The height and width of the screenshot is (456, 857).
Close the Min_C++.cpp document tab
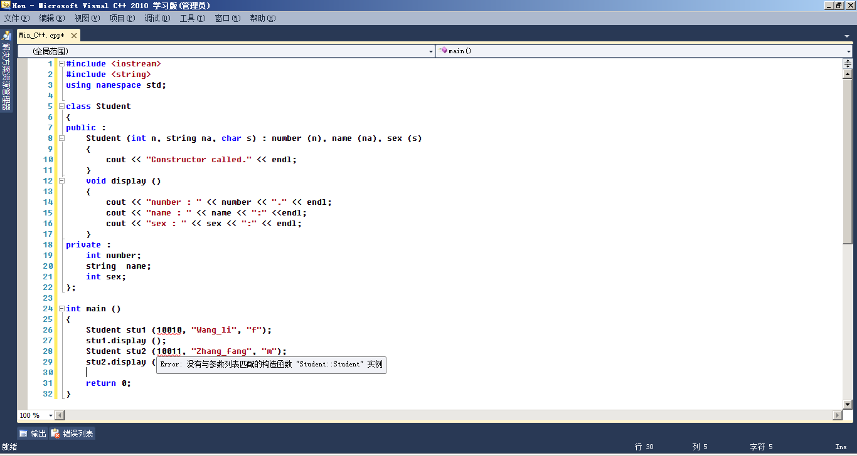[73, 36]
